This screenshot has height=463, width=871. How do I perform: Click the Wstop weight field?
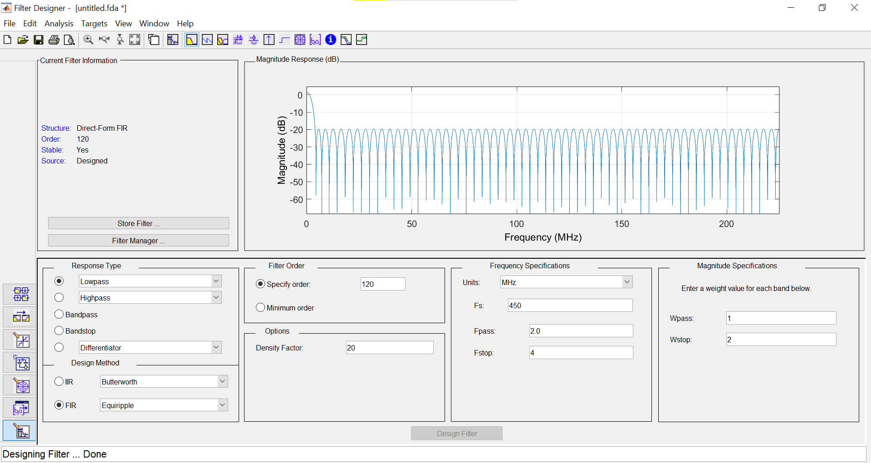(781, 340)
